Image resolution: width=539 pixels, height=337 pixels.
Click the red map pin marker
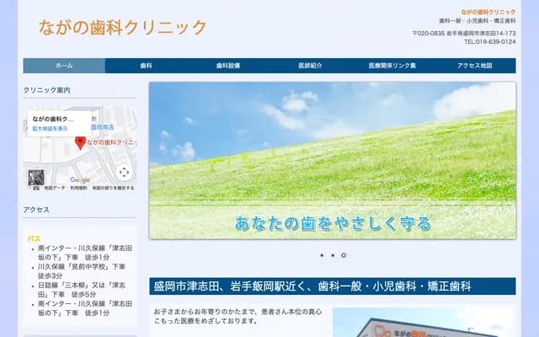[81, 143]
